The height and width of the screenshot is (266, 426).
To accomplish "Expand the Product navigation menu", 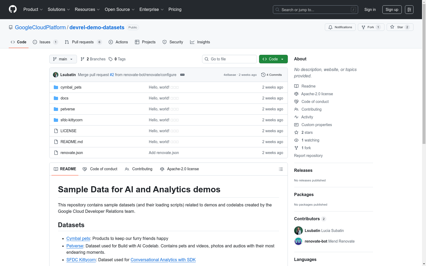I will pos(33,9).
